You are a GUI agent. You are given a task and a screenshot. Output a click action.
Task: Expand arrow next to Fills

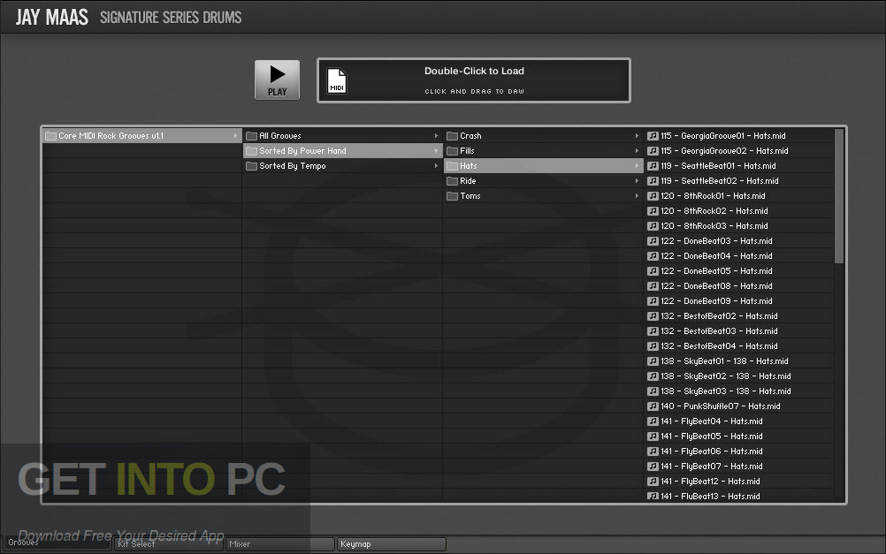point(637,151)
